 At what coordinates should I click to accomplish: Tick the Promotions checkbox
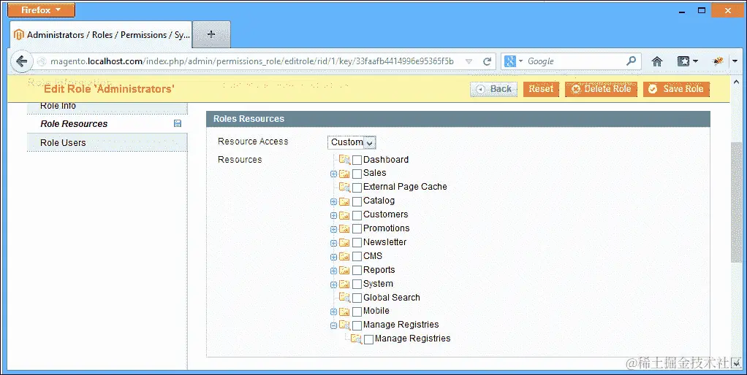357,229
